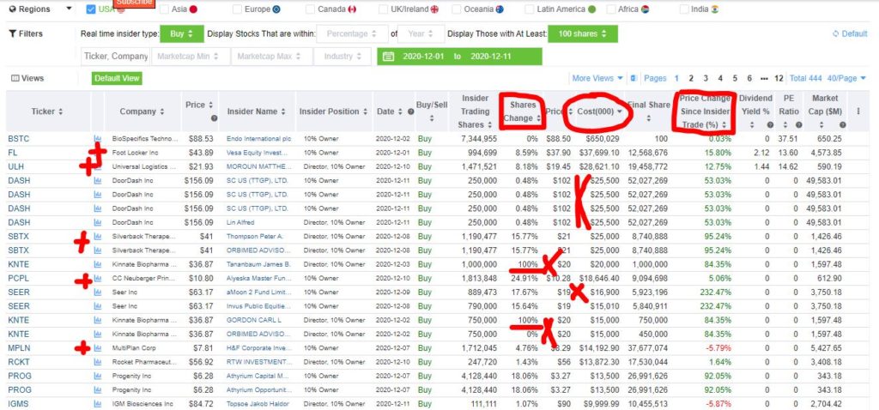Open chart icon for RCKT row
879x410 pixels.
coord(98,362)
